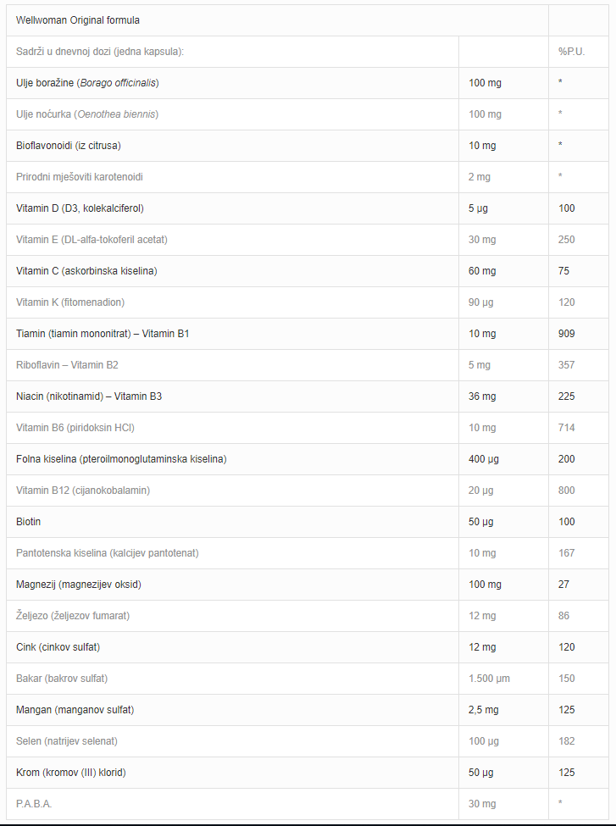Select Sadrži u dnevnoj dozi subheading
This screenshot has width=616, height=826.
coord(100,52)
